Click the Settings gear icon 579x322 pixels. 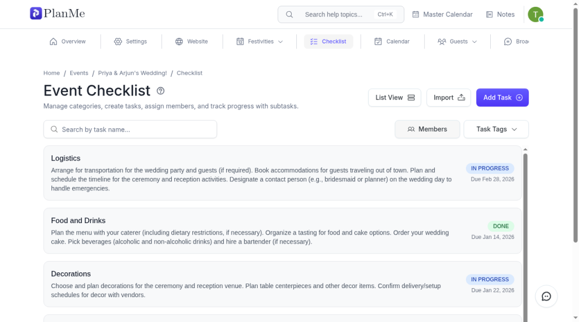click(x=118, y=41)
